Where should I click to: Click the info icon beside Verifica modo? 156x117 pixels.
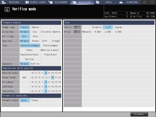(x=7, y=9)
